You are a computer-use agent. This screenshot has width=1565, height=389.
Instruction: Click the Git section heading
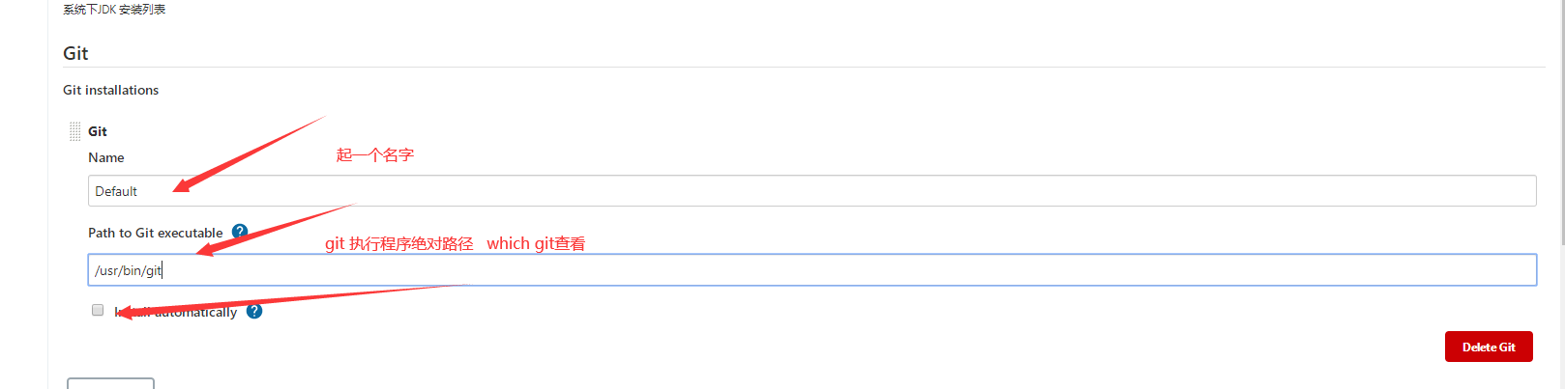(75, 53)
